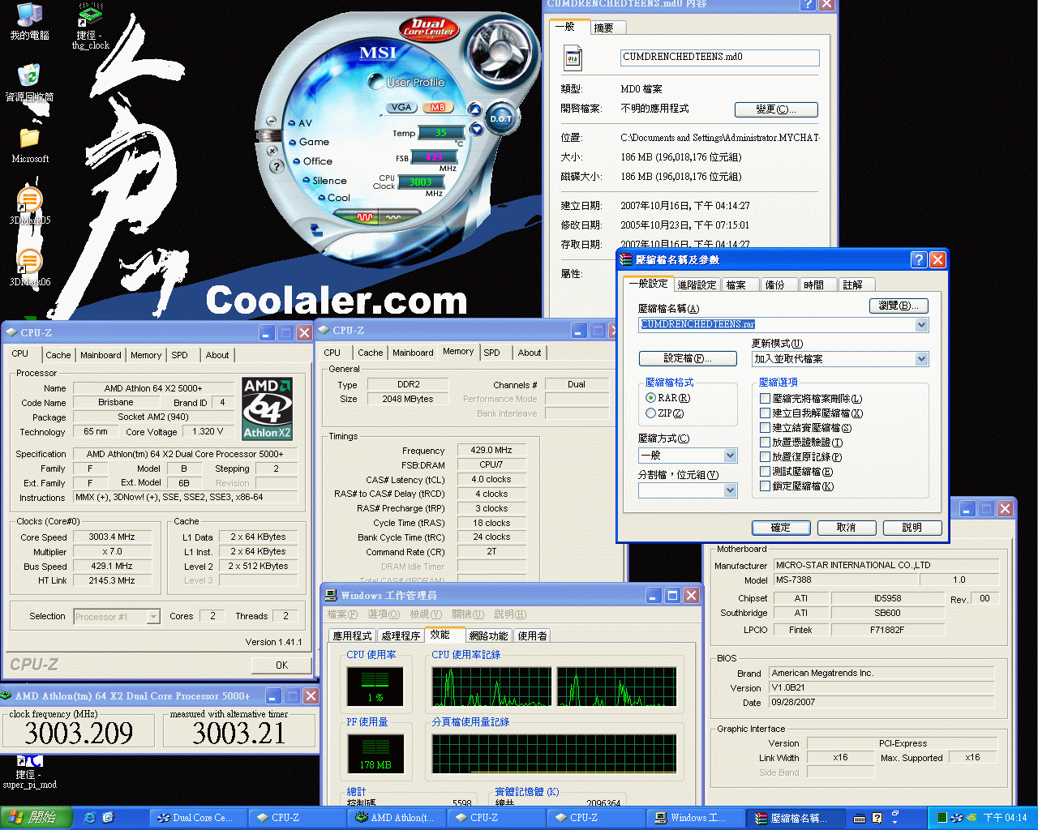The image size is (1038, 830).
Task: Enable put recovery record checkbox
Action: click(x=765, y=457)
